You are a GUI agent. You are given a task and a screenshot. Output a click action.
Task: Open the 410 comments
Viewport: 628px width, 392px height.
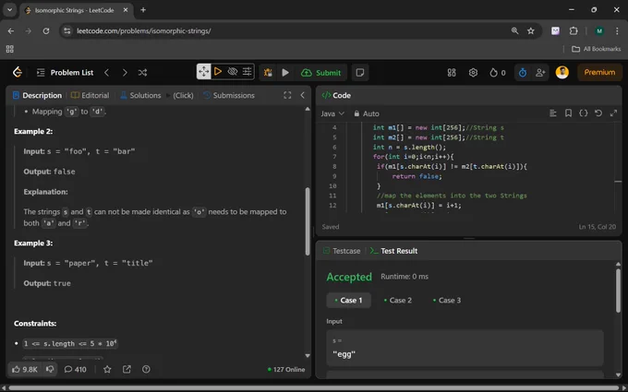[76, 370]
